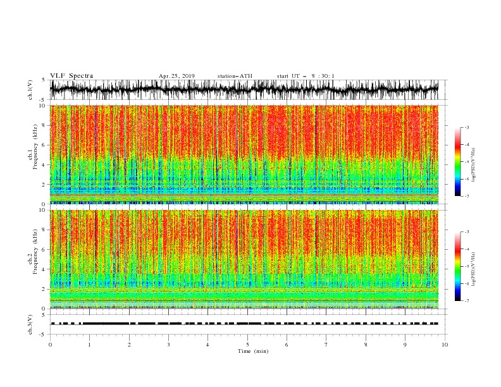The width and height of the screenshot is (501, 387).
Task: Click the '5' minute tick on time axis
Action: click(x=247, y=345)
